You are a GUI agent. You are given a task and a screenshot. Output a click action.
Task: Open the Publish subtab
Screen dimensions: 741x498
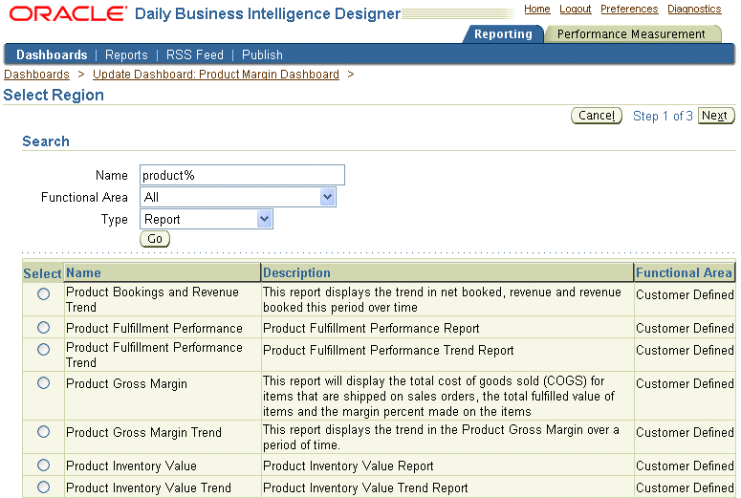point(262,54)
